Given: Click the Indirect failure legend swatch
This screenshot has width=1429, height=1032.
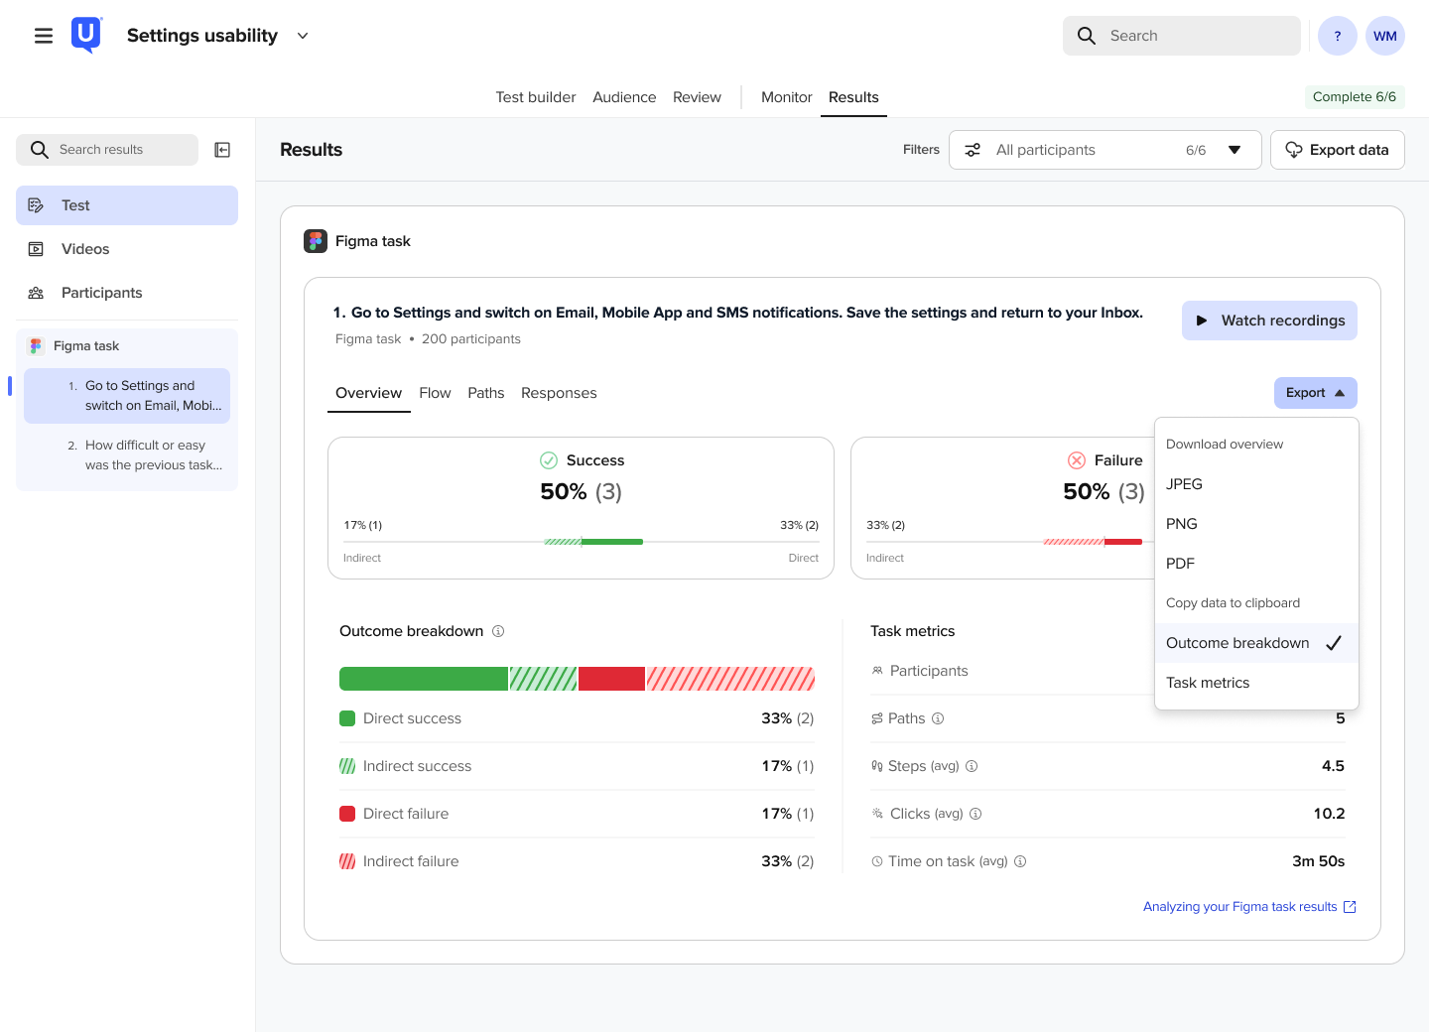Looking at the screenshot, I should pyautogui.click(x=347, y=861).
